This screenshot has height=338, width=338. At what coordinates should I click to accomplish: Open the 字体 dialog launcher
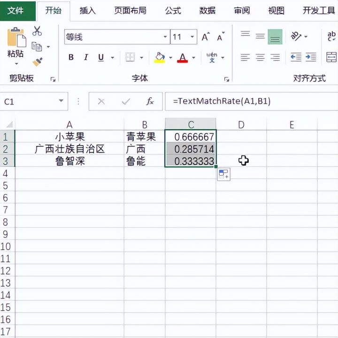point(227,79)
